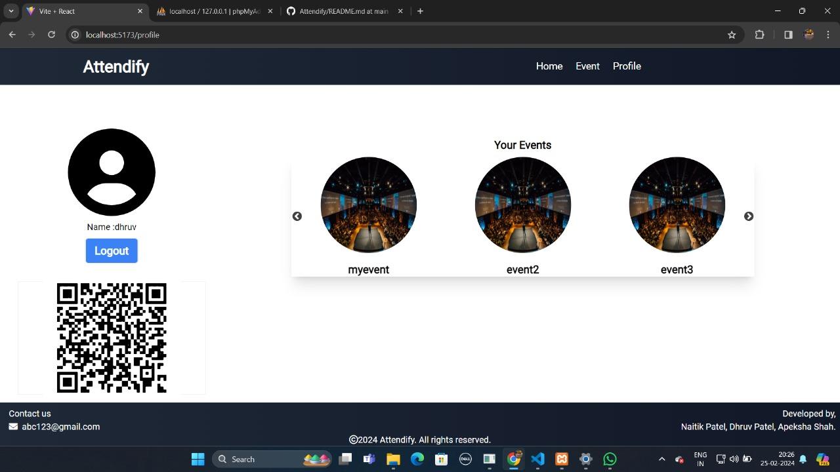Click the browser back arrow

coord(12,35)
